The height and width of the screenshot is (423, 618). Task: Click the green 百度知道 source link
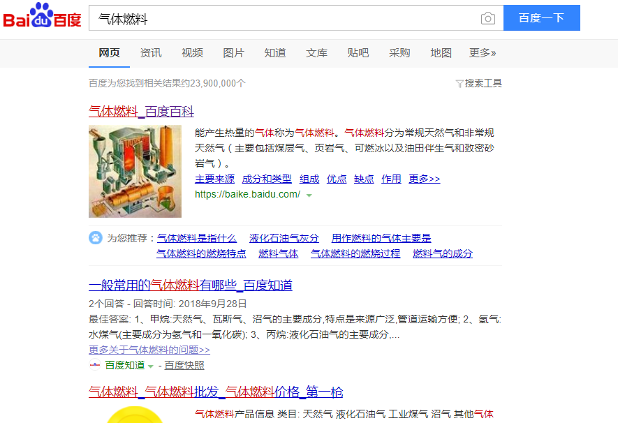pyautogui.click(x=125, y=366)
